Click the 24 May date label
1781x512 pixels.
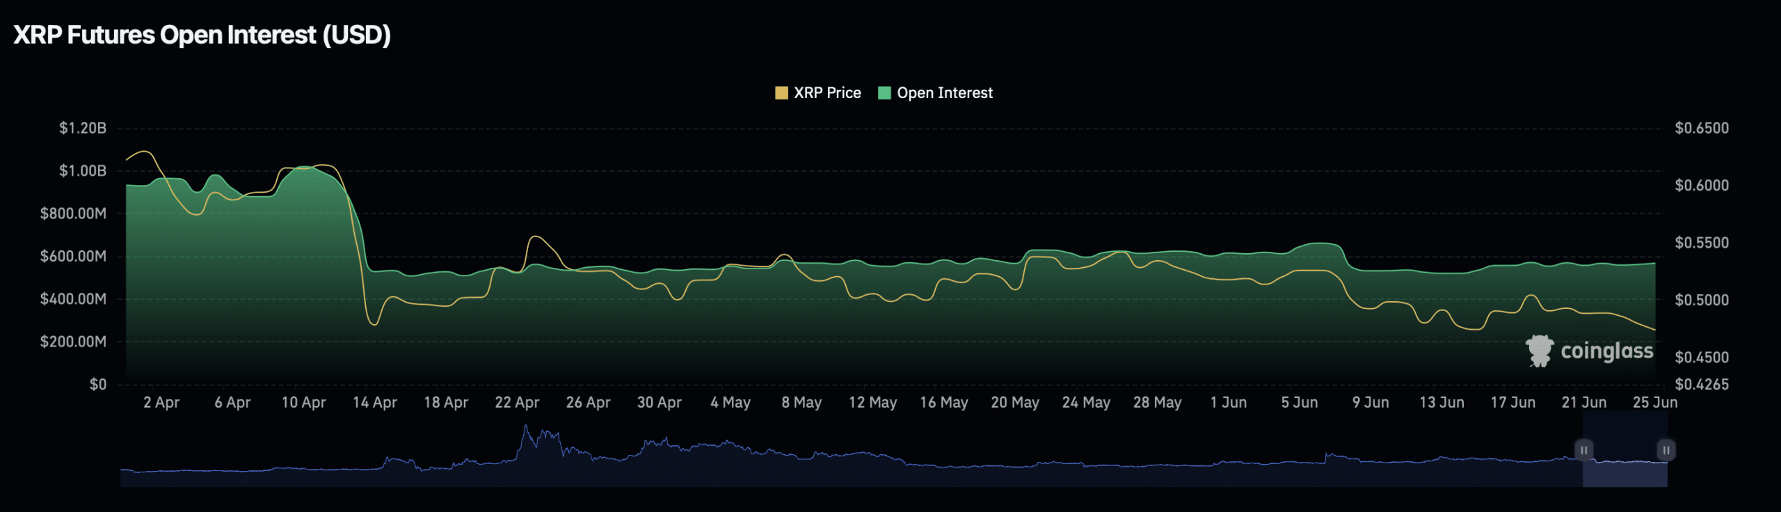click(1086, 402)
